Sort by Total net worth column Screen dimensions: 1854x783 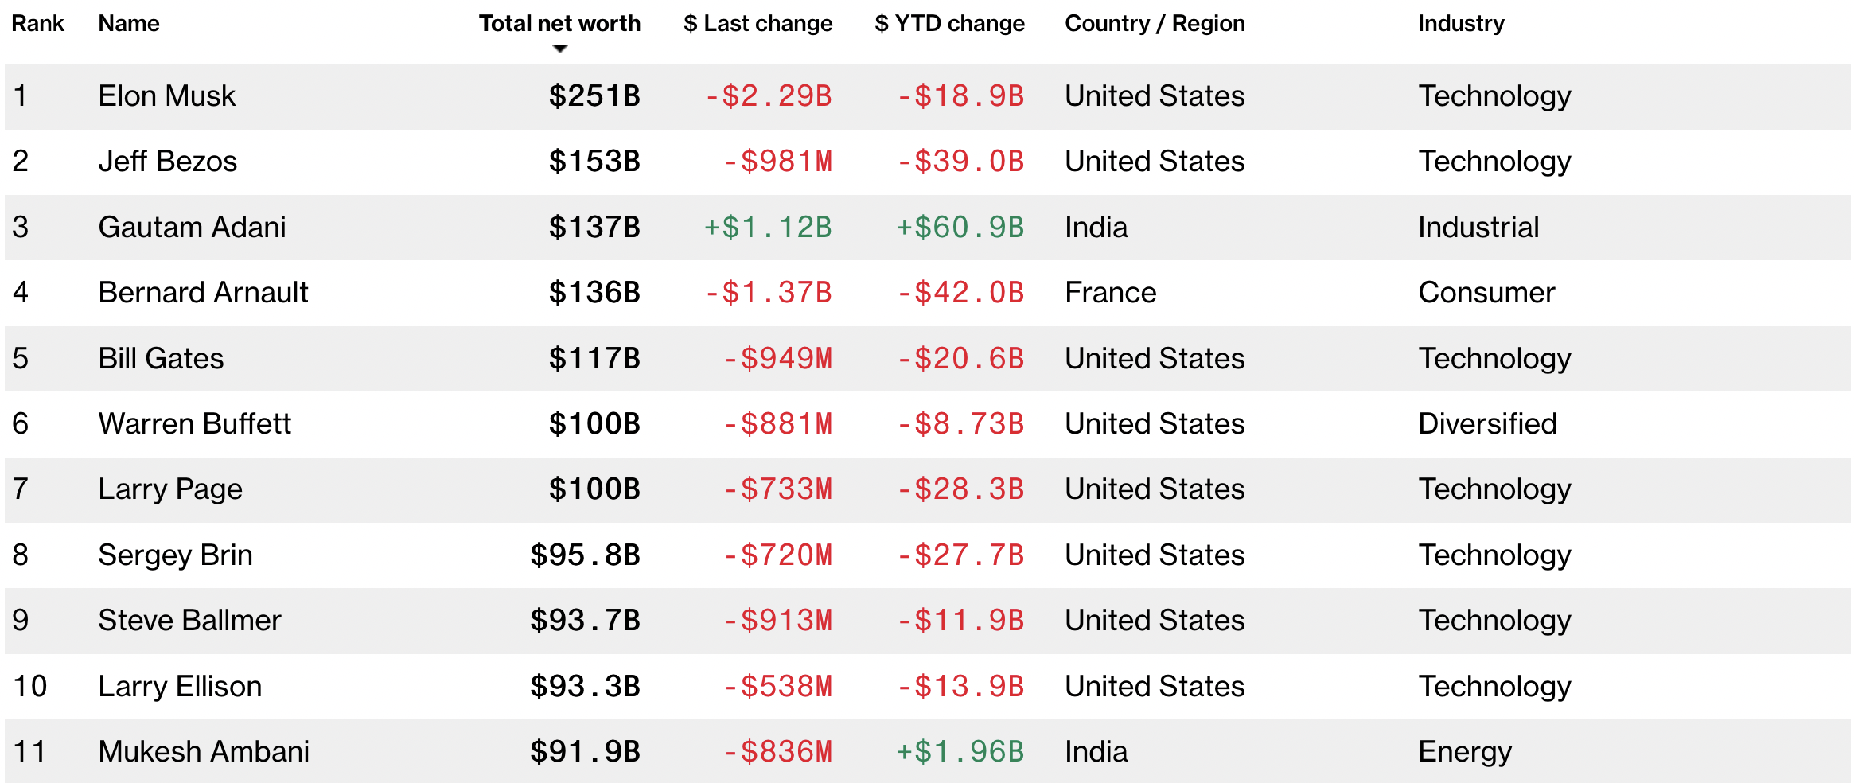(x=559, y=24)
